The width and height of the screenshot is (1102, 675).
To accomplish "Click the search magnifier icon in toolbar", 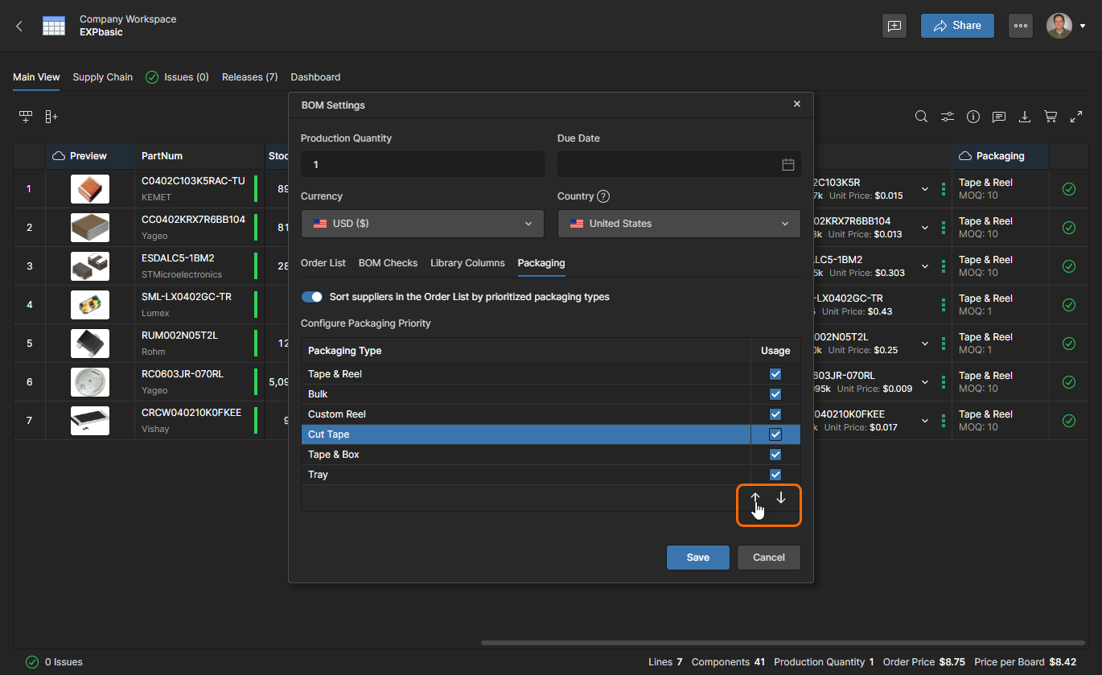I will click(x=922, y=117).
